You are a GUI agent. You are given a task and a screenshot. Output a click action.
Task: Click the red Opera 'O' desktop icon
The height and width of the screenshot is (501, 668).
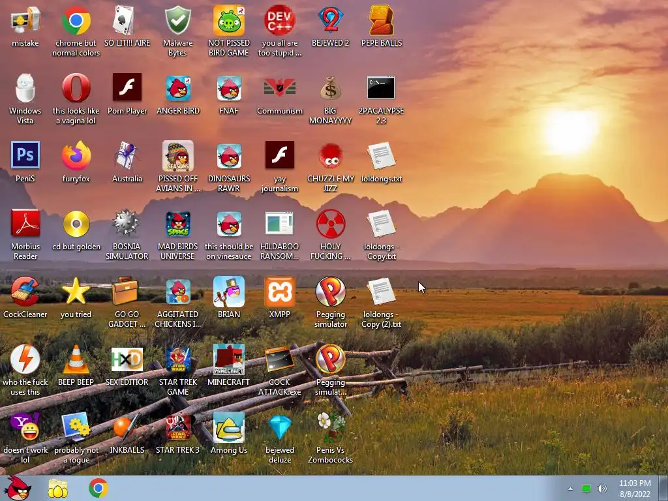point(76,88)
